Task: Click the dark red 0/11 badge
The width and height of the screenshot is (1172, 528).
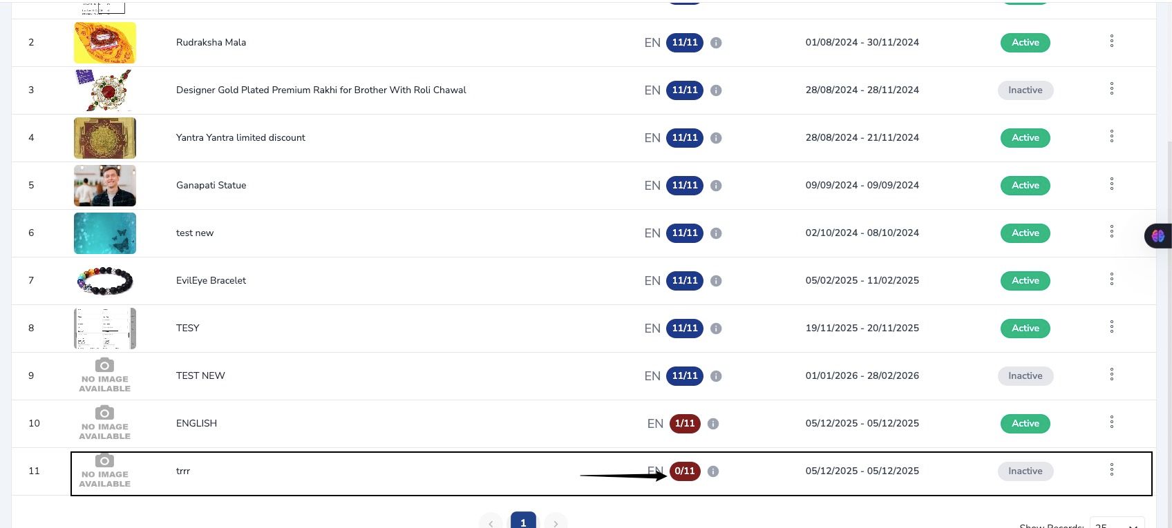Action: pyautogui.click(x=684, y=471)
